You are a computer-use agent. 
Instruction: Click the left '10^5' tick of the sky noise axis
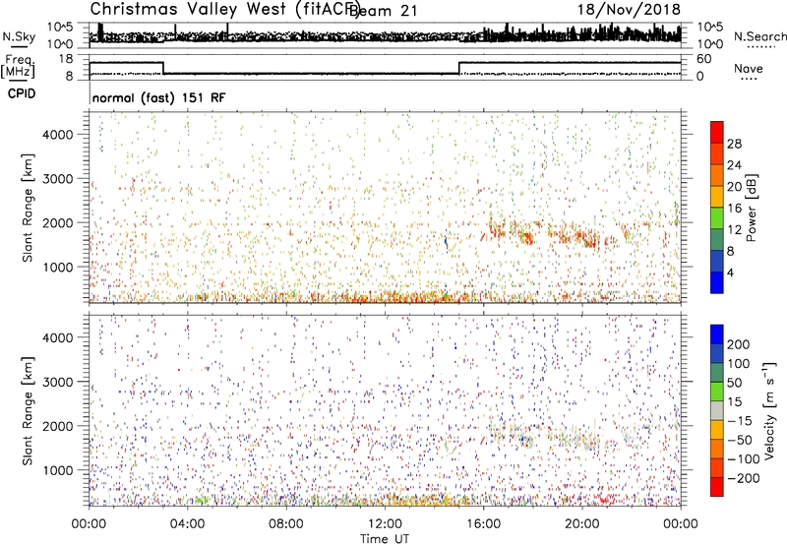click(x=61, y=28)
